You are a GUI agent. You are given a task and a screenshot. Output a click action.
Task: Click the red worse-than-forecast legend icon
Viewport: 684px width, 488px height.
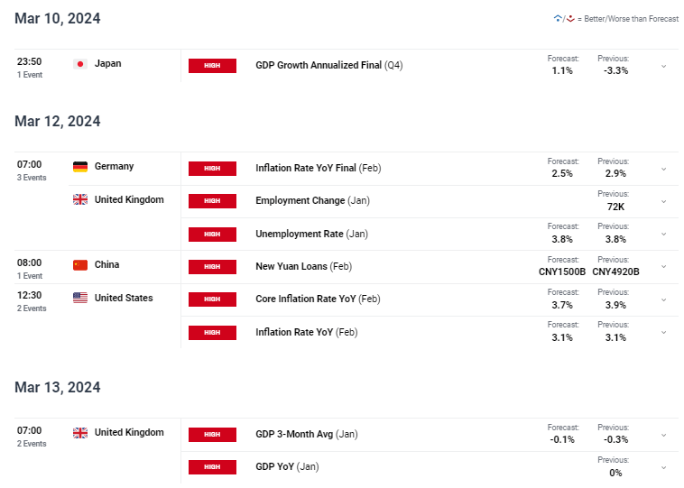coord(570,18)
